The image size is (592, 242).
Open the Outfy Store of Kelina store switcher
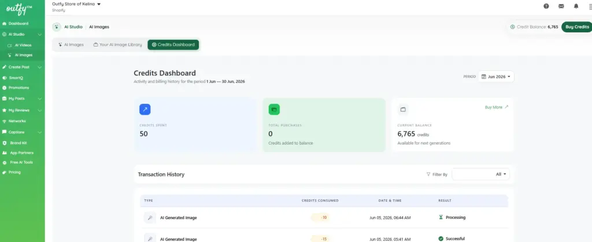click(x=76, y=4)
